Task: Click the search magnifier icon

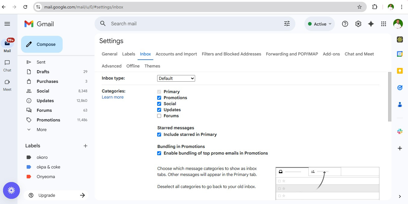Action: (x=103, y=24)
